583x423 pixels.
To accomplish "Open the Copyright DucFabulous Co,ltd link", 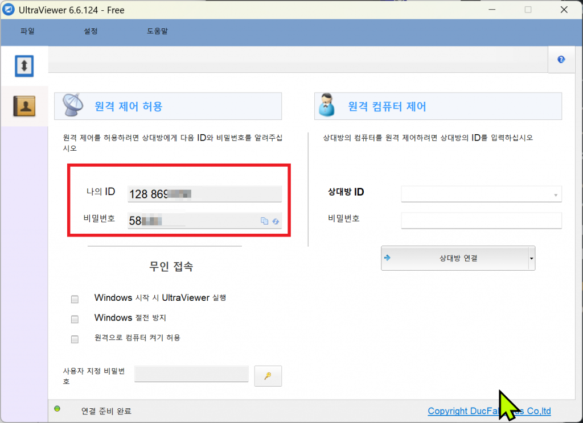I will pyautogui.click(x=489, y=411).
